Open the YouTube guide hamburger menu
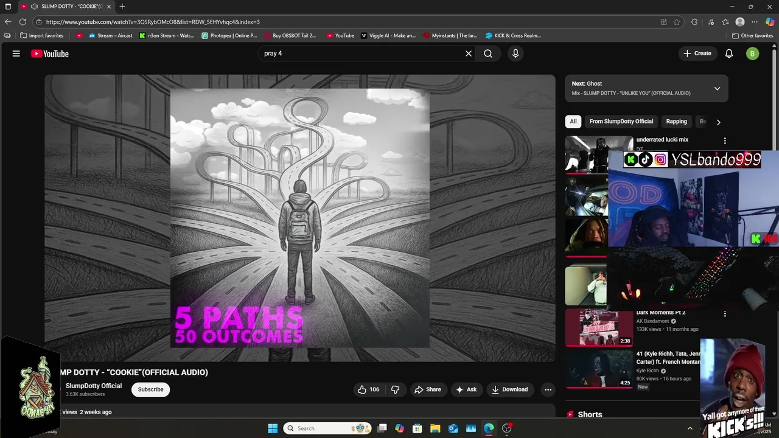This screenshot has width=779, height=438. 16,54
